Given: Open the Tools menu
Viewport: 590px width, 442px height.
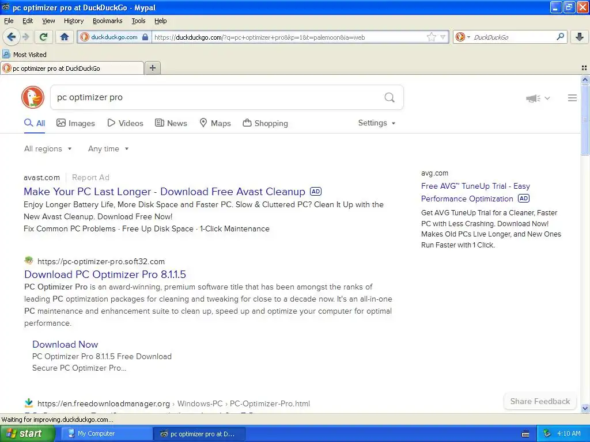Looking at the screenshot, I should 138,21.
